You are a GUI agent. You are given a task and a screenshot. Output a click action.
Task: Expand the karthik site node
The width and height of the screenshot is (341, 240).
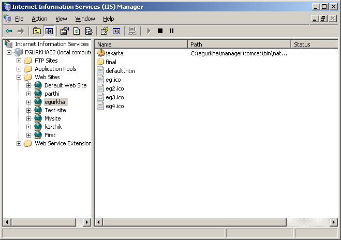tap(28, 127)
